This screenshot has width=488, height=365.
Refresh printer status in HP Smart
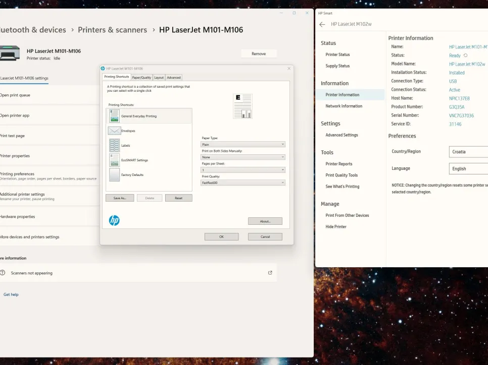tap(466, 55)
